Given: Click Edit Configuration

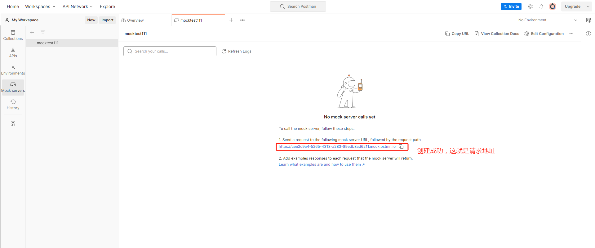Looking at the screenshot, I should (544, 34).
